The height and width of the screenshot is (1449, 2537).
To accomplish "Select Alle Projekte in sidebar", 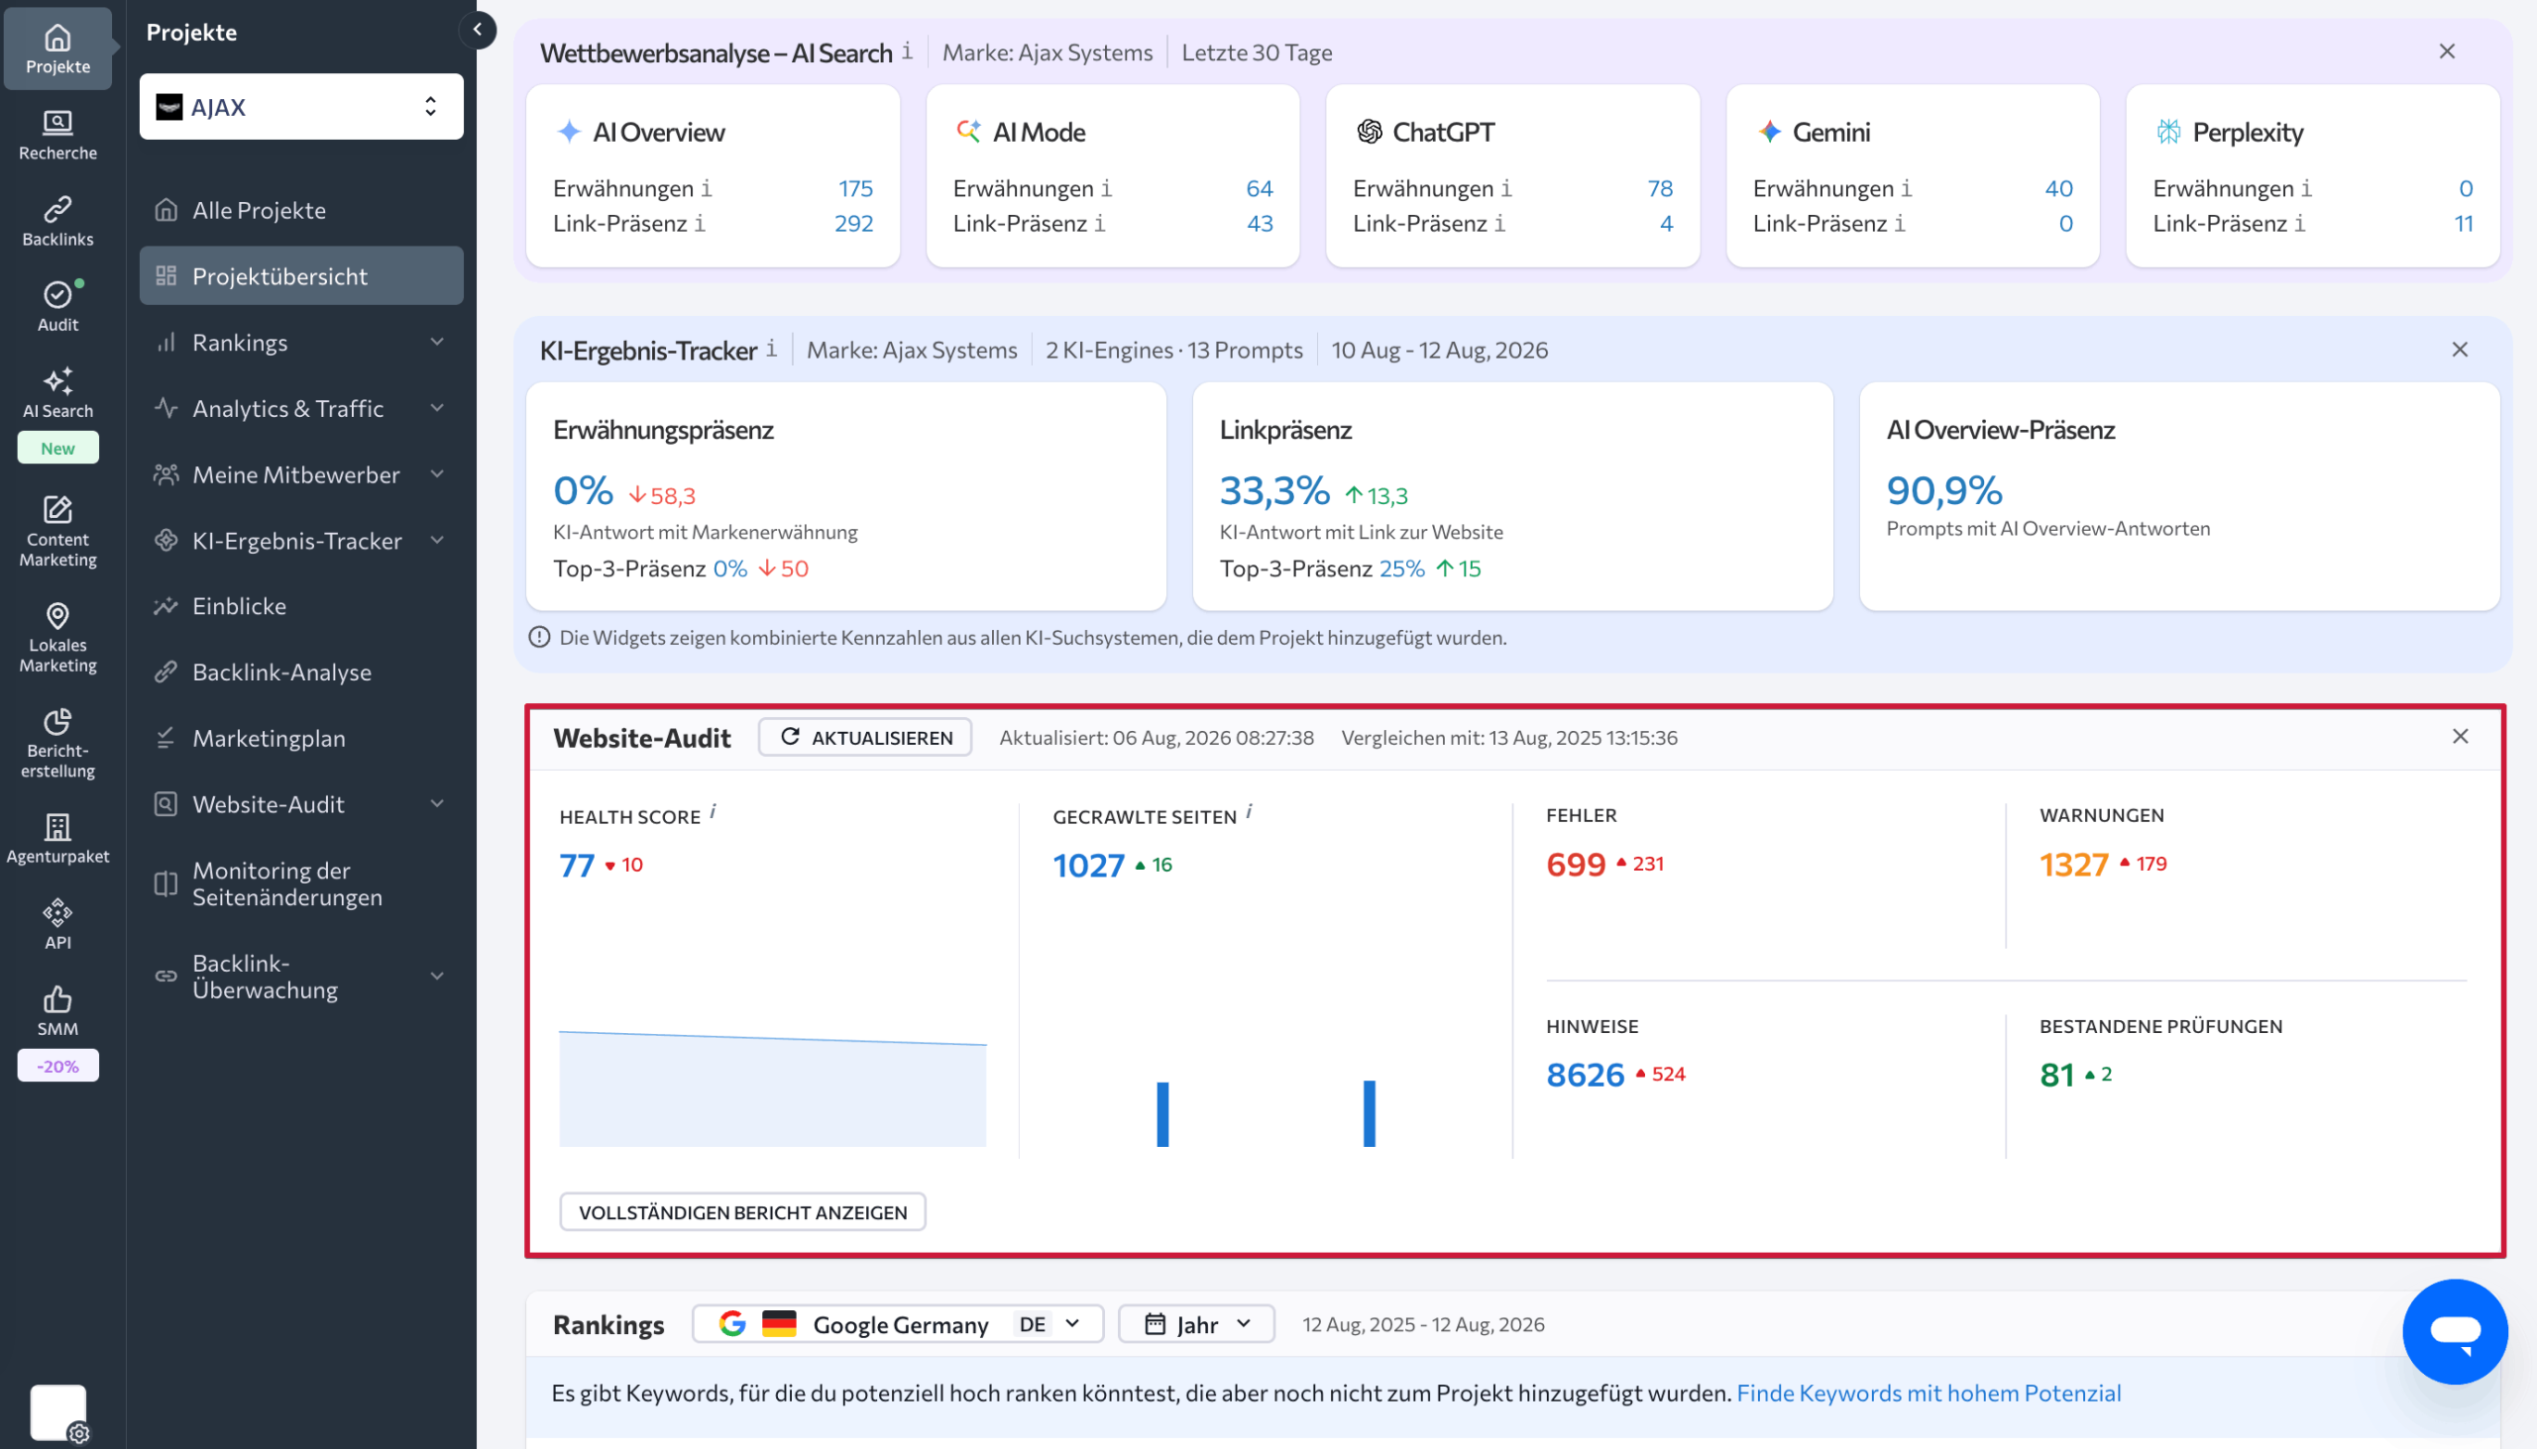I will [300, 210].
